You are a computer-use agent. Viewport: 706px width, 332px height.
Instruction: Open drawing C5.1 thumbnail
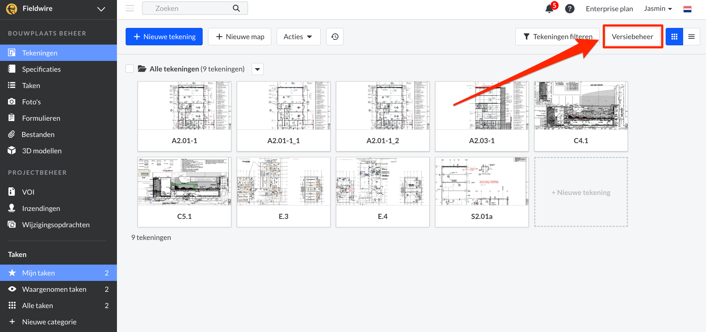[184, 192]
